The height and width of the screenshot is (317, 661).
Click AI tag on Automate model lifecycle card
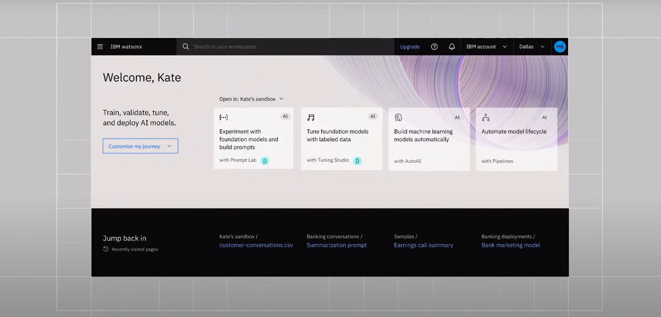545,118
